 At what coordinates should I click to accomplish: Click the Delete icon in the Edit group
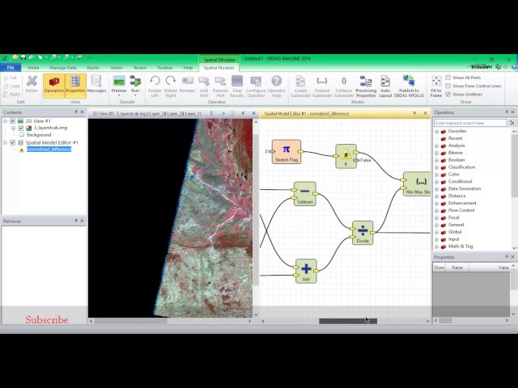coord(32,84)
